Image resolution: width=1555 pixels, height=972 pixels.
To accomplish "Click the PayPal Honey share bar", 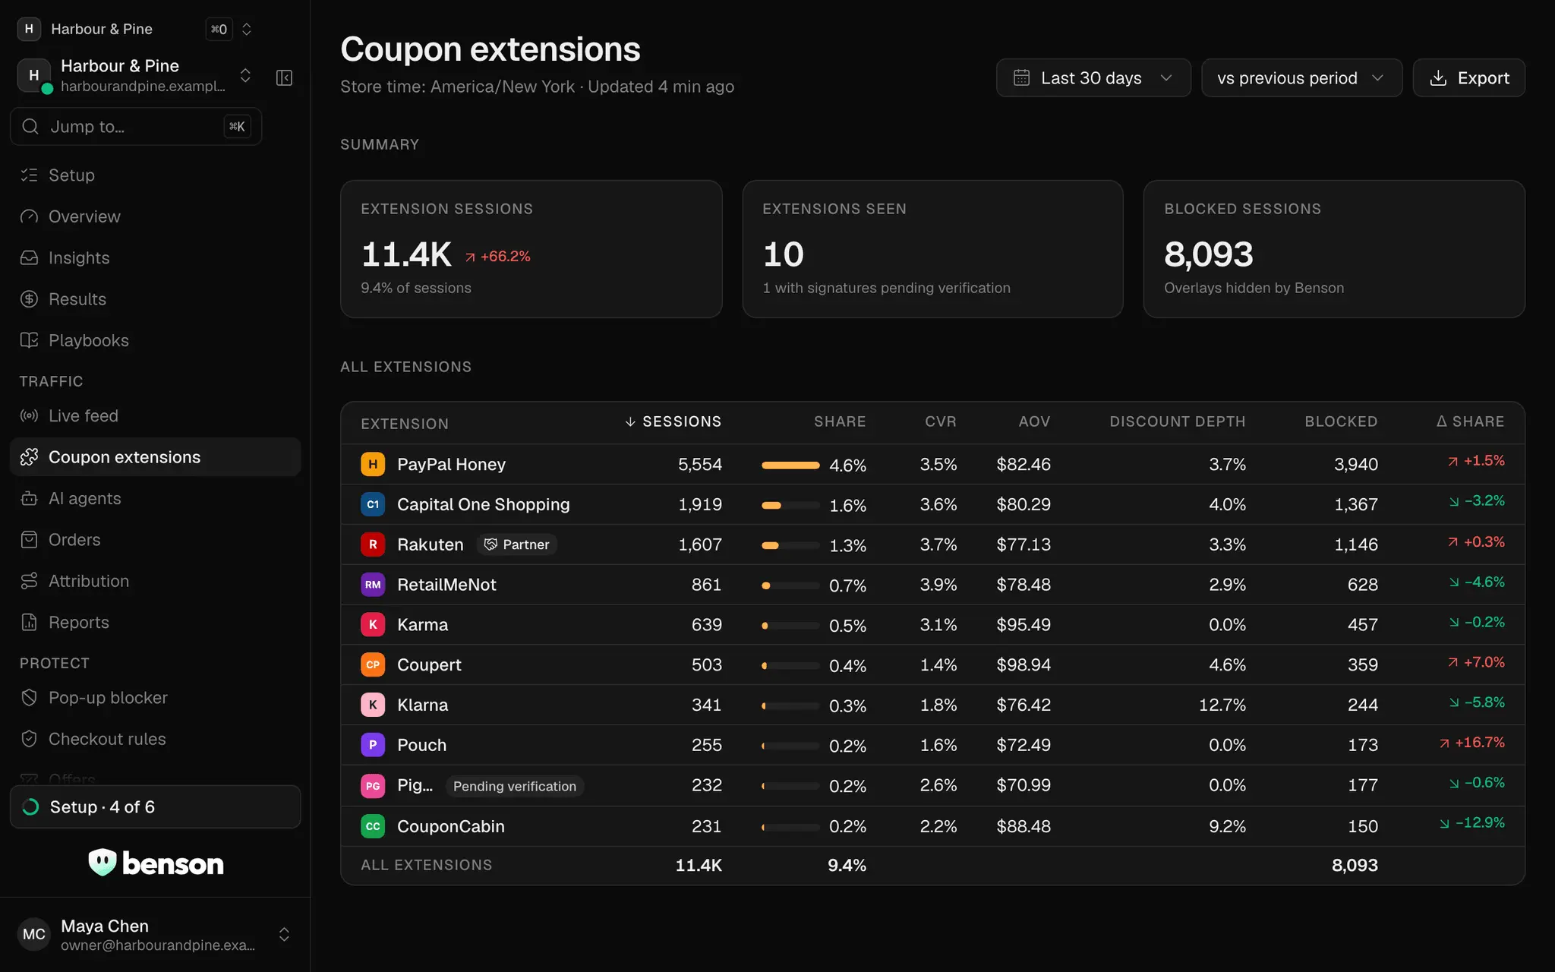I will pyautogui.click(x=790, y=465).
